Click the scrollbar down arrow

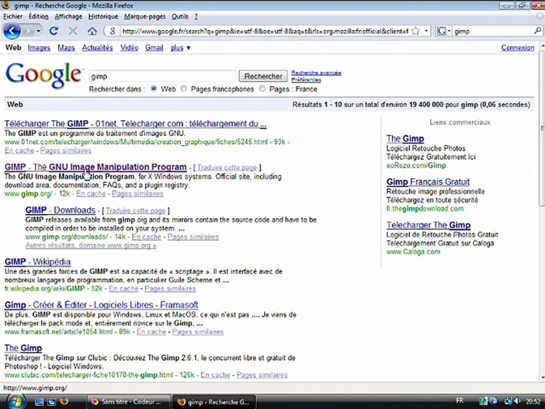pyautogui.click(x=542, y=378)
